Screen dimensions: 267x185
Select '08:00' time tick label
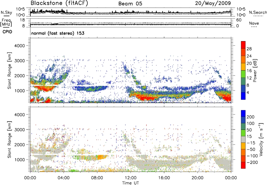pos(97,178)
